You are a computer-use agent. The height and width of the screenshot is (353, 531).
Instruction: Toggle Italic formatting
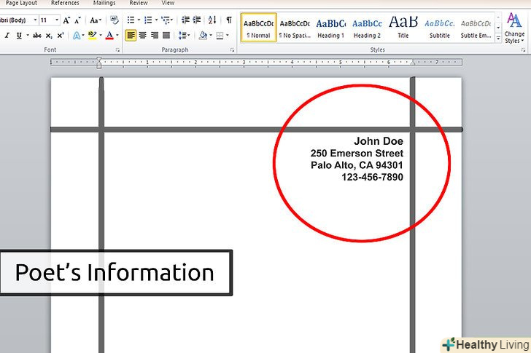click(7, 35)
